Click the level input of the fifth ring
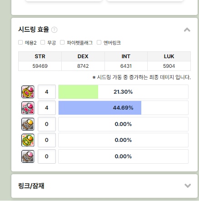The width and height of the screenshot is (199, 201). 47,156
